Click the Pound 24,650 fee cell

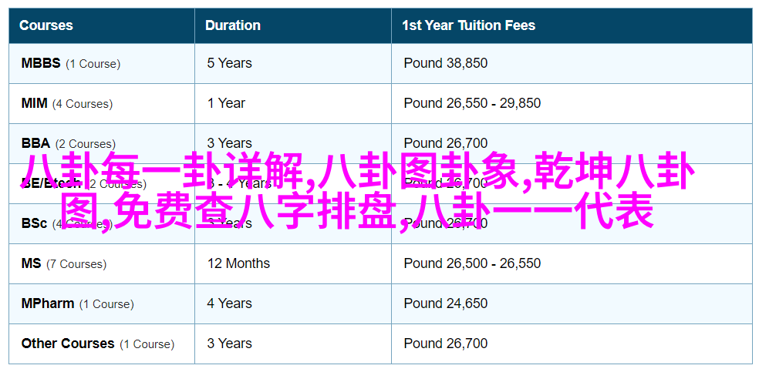[572, 304]
